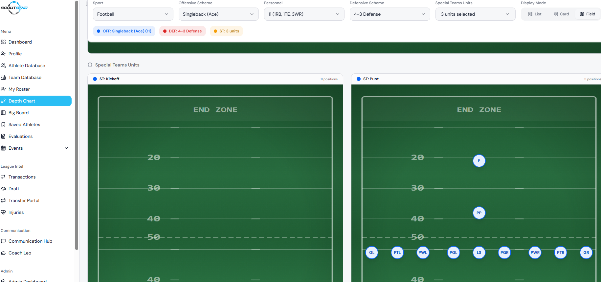Click DEF: 4-3 Defense chip
This screenshot has height=282, width=601.
tap(183, 31)
